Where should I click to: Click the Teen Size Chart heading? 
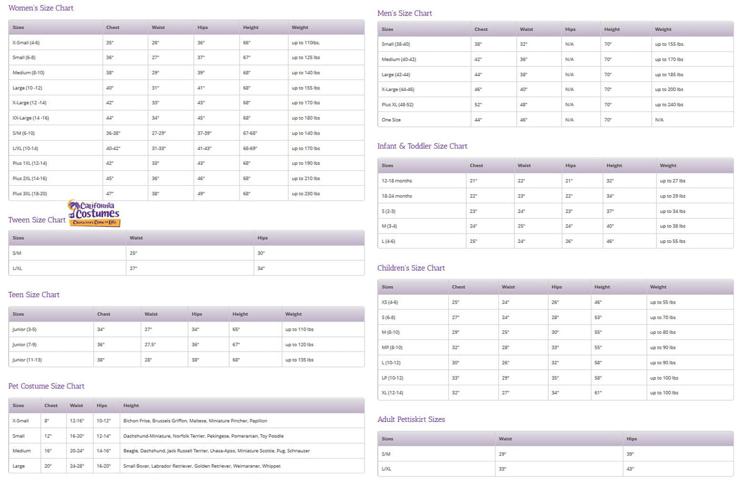pos(34,295)
